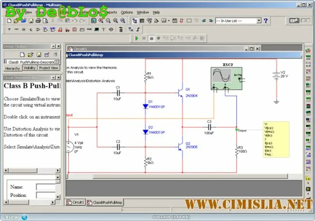Screen dimensions: 315x221
Task: Select transistor Q2 2N3906 on schematic
Action: pyautogui.click(x=181, y=147)
